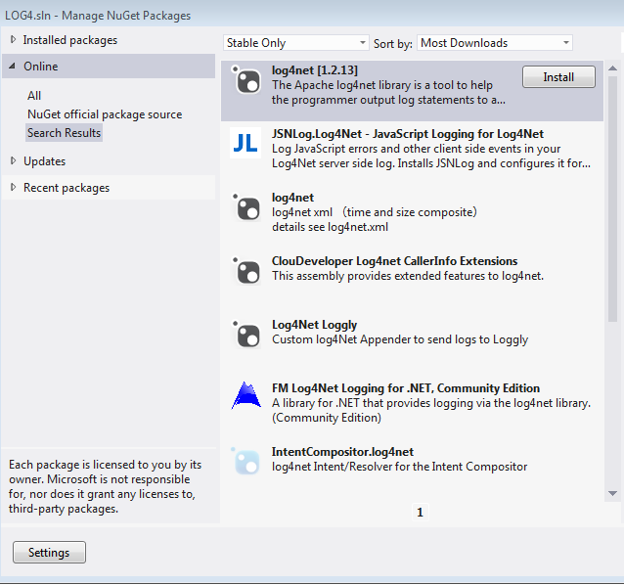Screen dimensions: 624x585
Task: Click the log4net xml package icon
Action: coord(245,206)
